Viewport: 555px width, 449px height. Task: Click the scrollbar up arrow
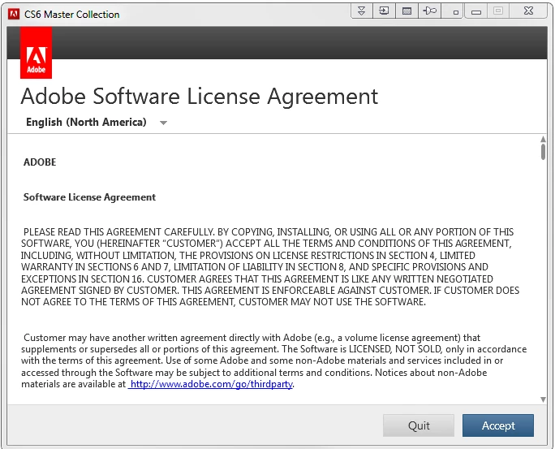[543, 139]
